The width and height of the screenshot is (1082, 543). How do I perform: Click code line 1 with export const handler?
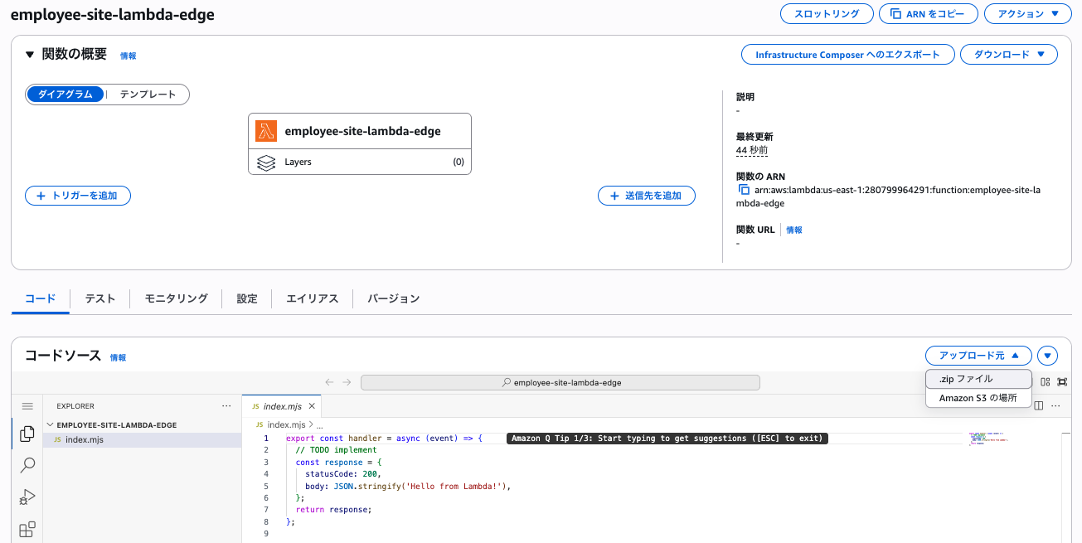384,438
